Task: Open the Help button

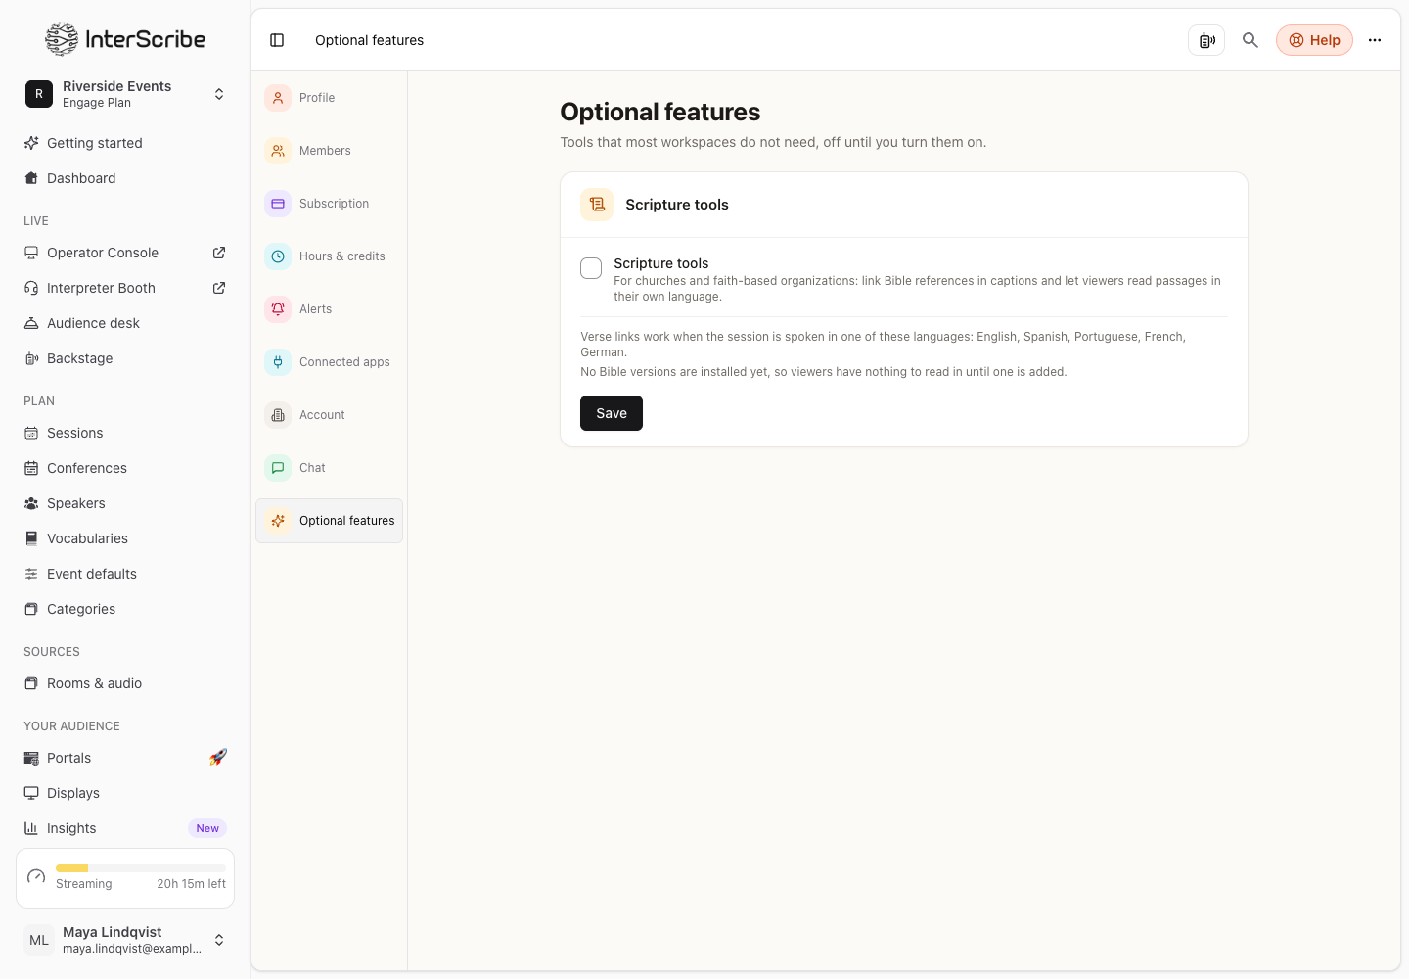Action: click(x=1314, y=40)
